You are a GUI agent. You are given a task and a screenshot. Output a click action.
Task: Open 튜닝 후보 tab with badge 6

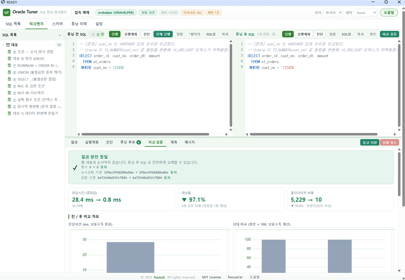(x=131, y=142)
